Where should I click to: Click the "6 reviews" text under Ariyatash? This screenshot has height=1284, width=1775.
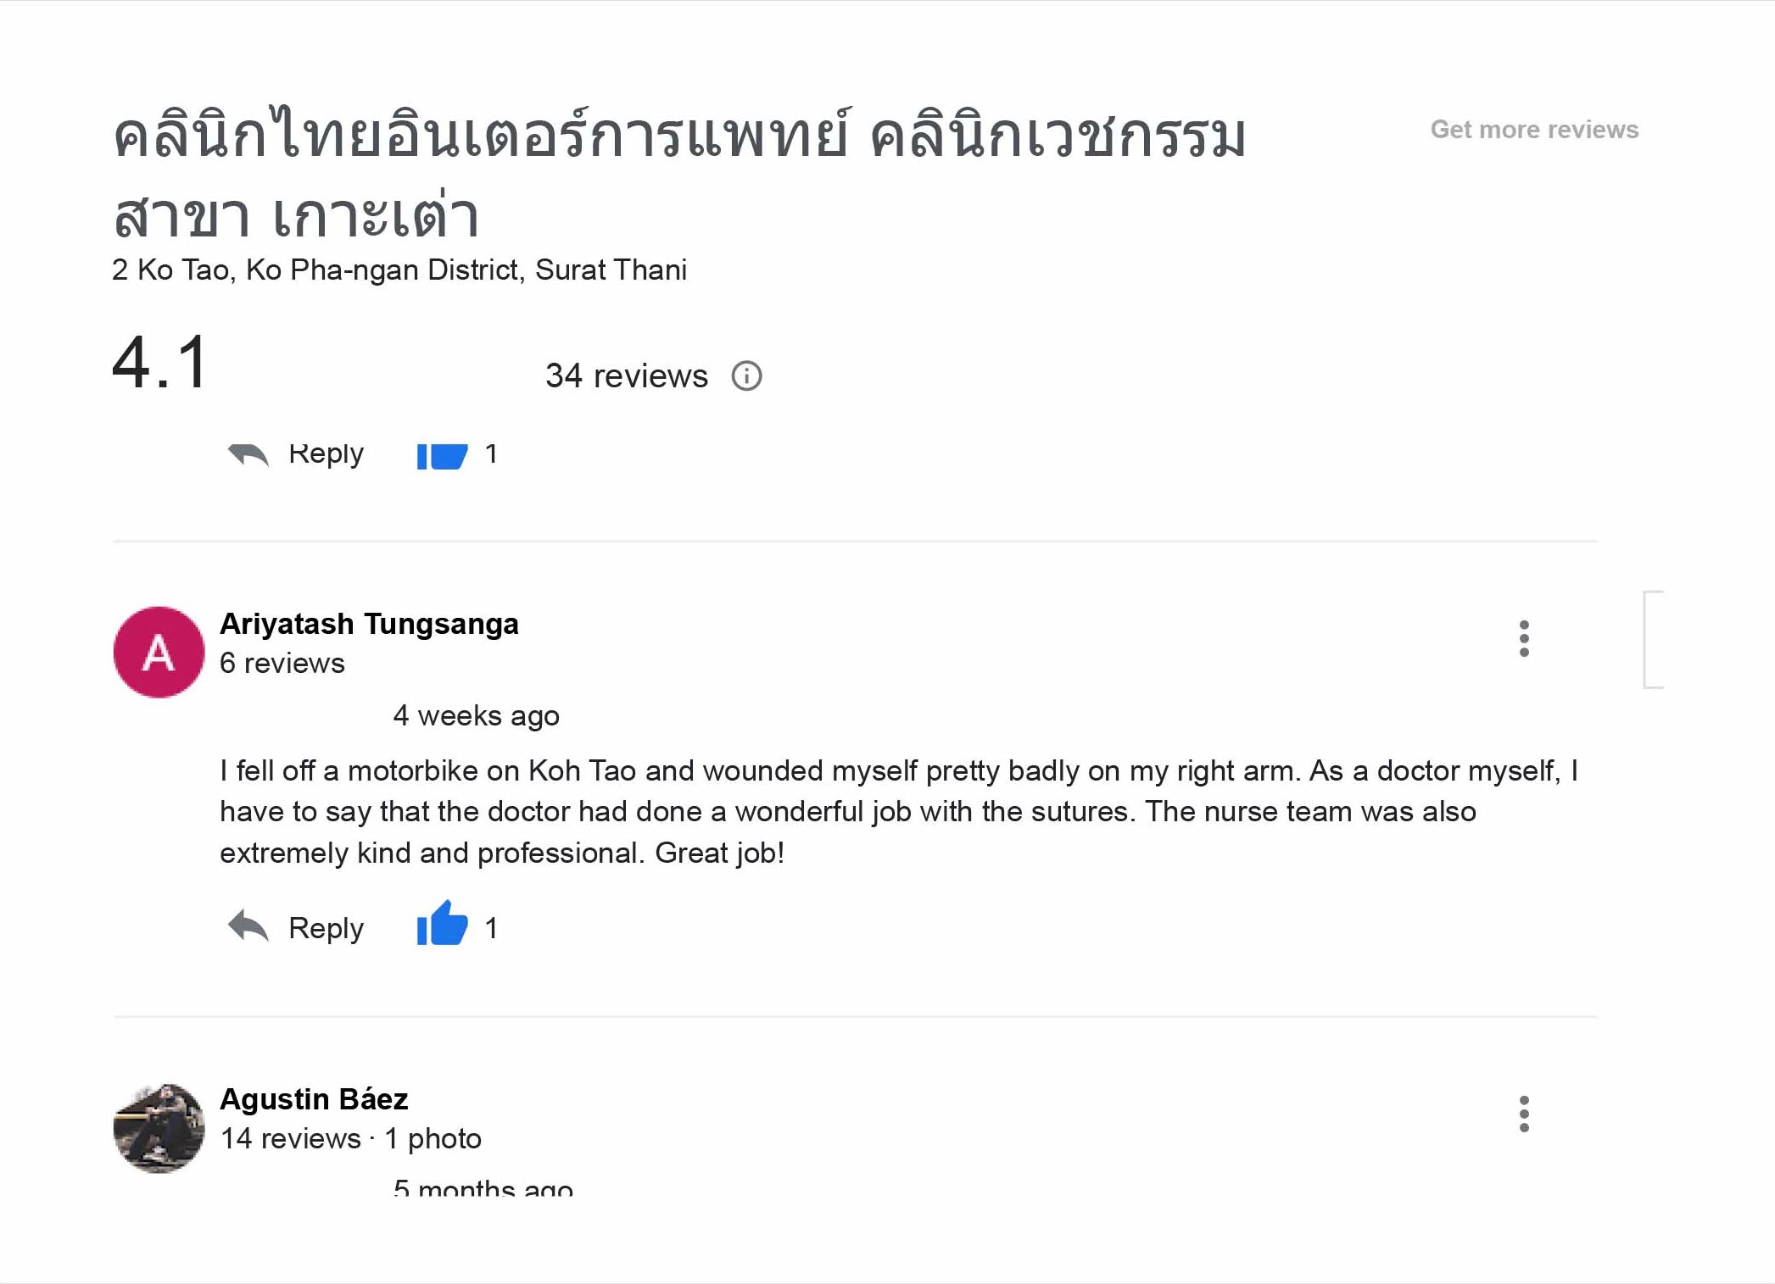pos(282,663)
